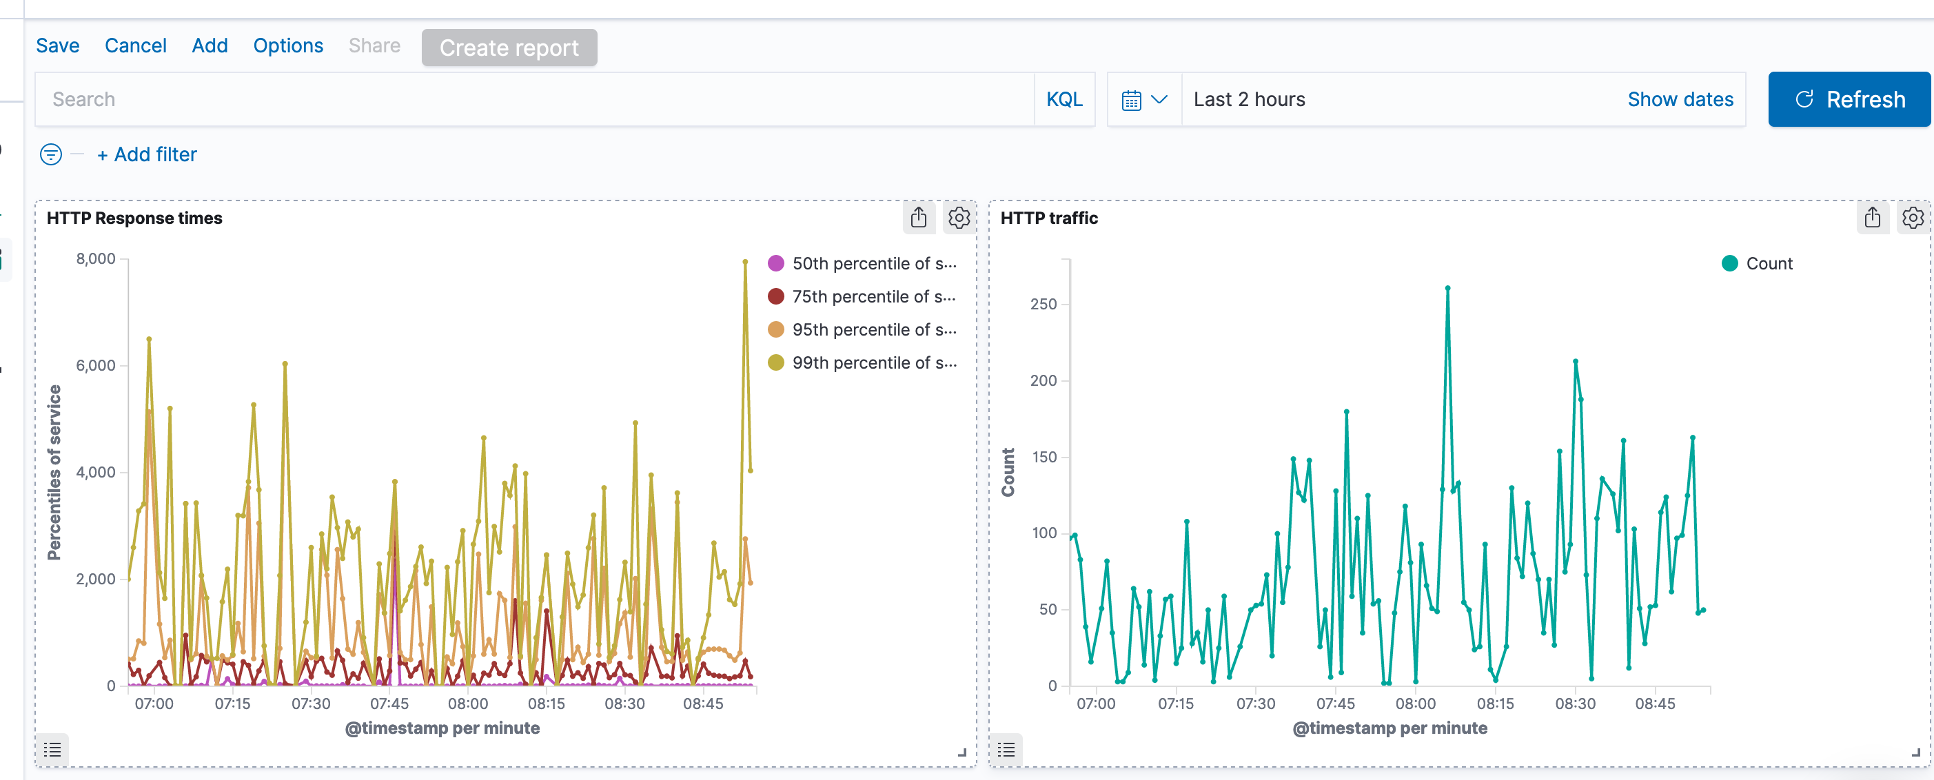
Task: Open dashboard Options
Action: click(x=288, y=45)
